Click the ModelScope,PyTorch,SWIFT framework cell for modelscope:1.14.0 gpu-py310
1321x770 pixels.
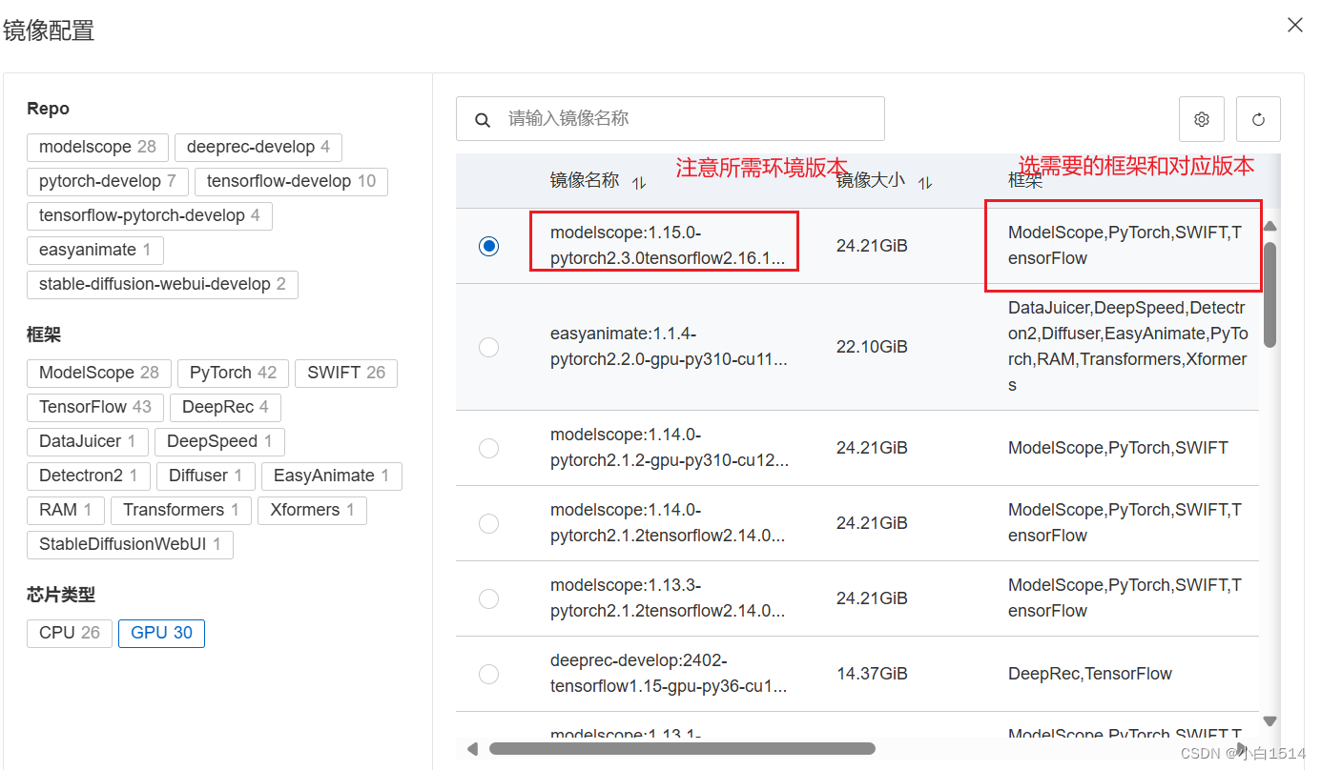(1118, 448)
